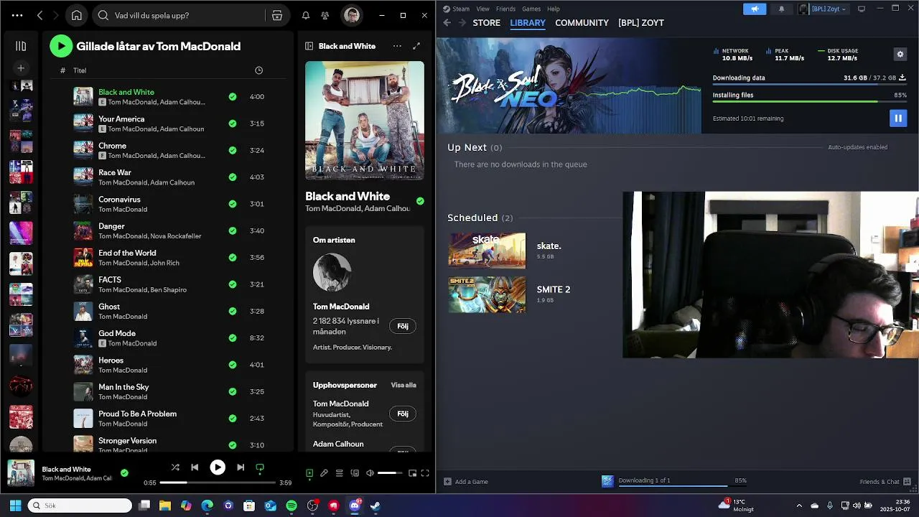Image resolution: width=919 pixels, height=517 pixels.
Task: Click Add a Game in Steam
Action: [465, 482]
